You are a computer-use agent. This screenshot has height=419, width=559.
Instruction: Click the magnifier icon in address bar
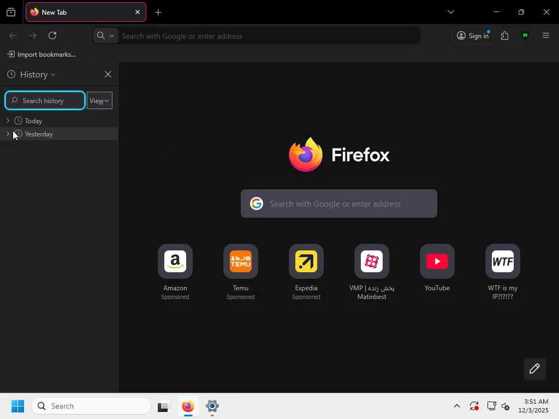pyautogui.click(x=101, y=35)
